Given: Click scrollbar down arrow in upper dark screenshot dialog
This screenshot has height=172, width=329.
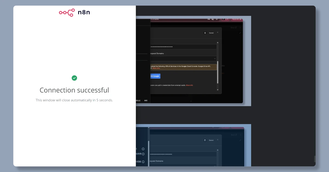Looking at the screenshot, I should [218, 90].
